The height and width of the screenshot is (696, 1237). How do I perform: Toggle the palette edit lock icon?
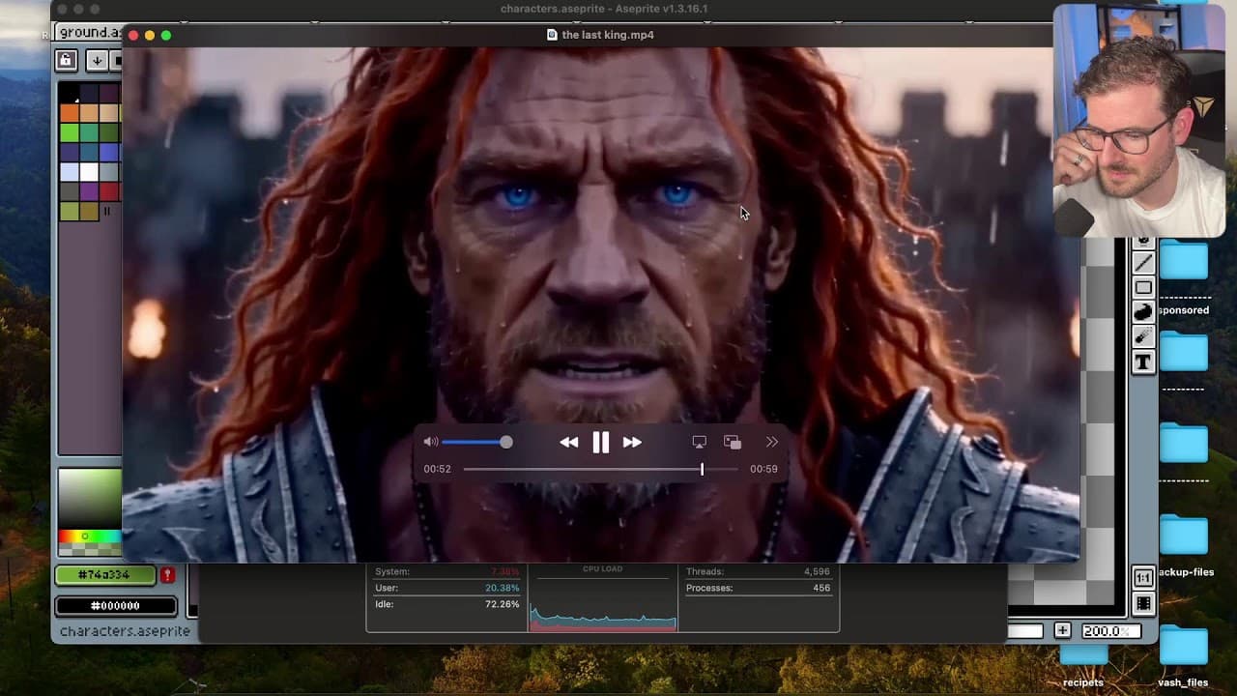pyautogui.click(x=66, y=61)
